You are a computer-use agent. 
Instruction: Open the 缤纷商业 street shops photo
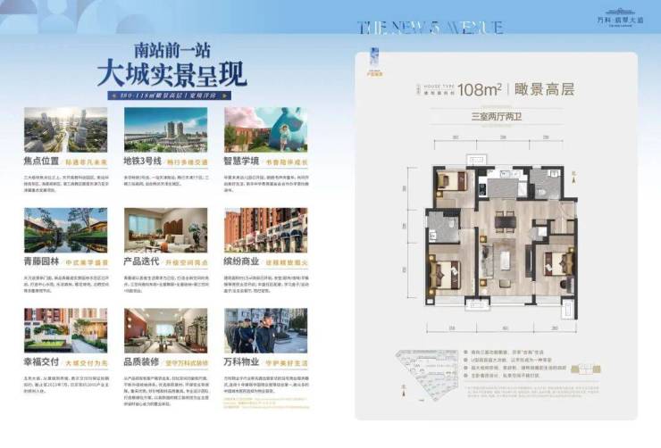265,230
